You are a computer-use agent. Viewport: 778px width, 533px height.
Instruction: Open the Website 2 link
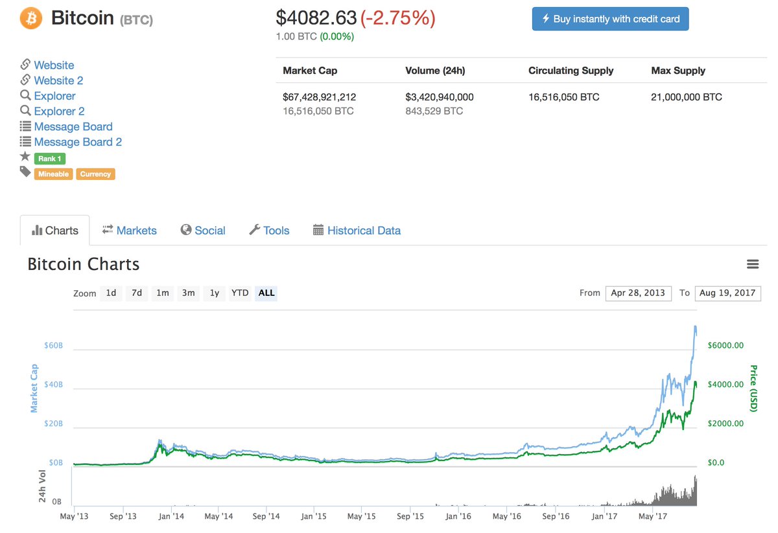tap(58, 80)
